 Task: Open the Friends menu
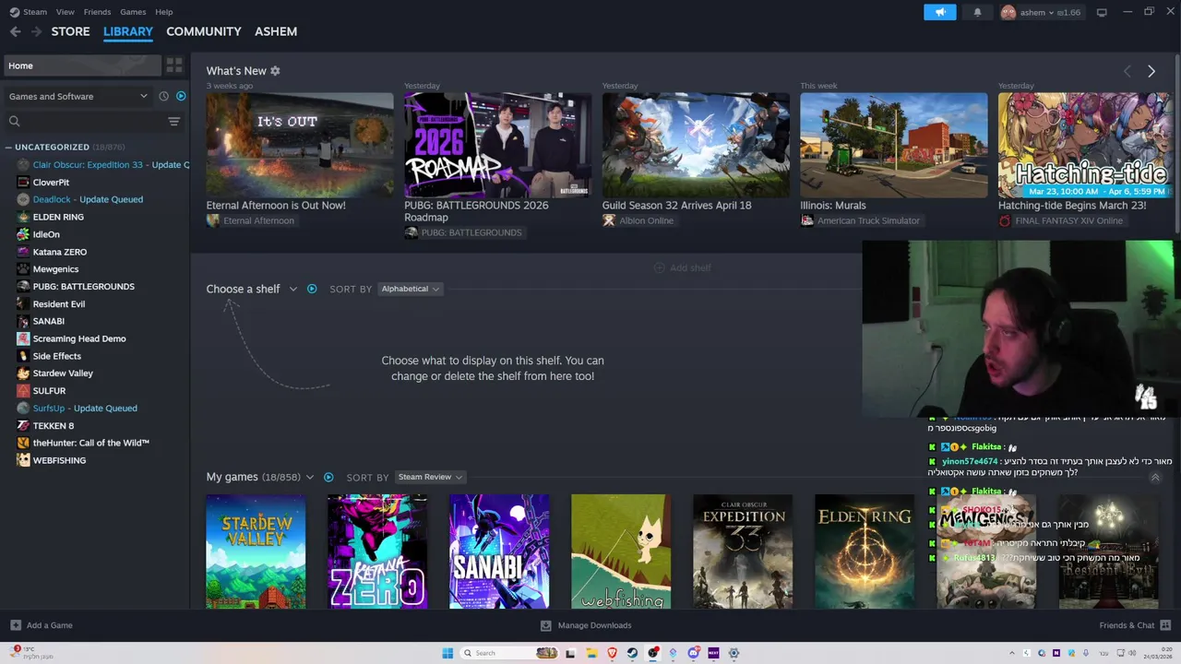click(x=97, y=12)
